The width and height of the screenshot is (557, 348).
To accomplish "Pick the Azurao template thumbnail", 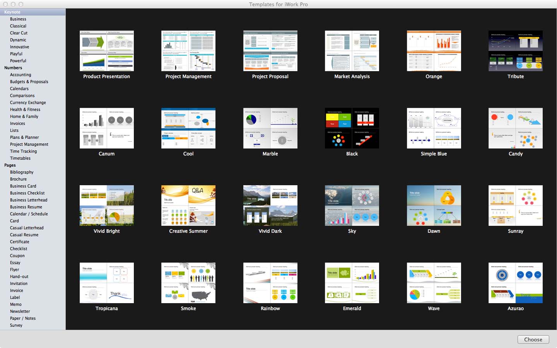I will pyautogui.click(x=515, y=283).
